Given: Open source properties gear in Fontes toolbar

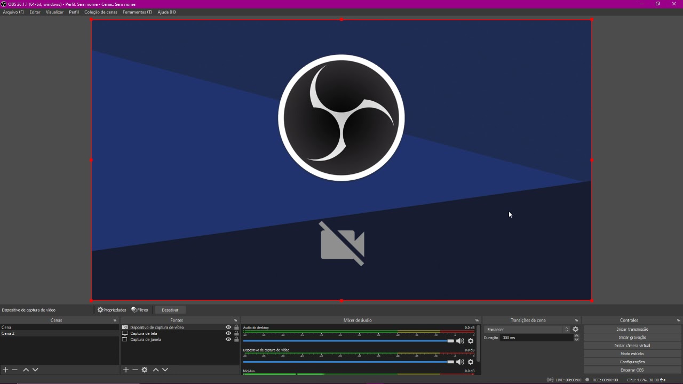Looking at the screenshot, I should click(145, 370).
